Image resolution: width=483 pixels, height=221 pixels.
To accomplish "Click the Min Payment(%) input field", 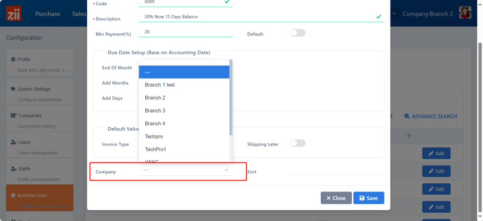I will click(185, 32).
